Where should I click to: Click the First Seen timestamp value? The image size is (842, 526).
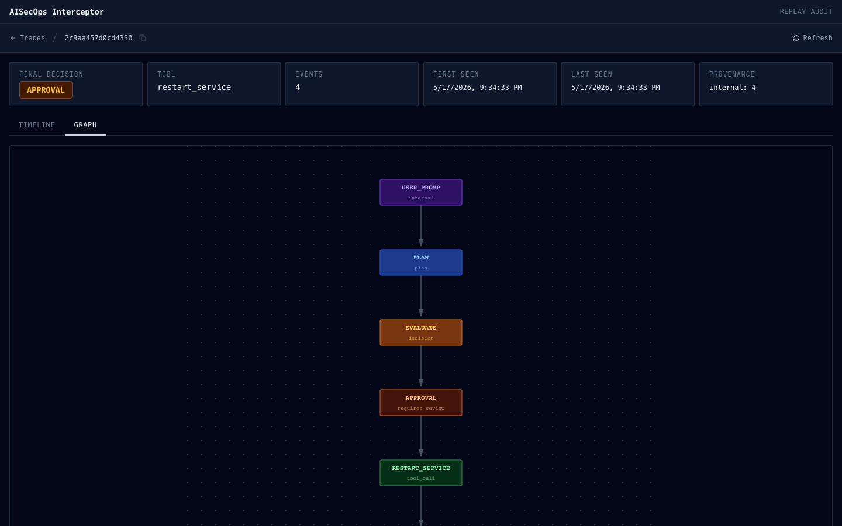(478, 88)
